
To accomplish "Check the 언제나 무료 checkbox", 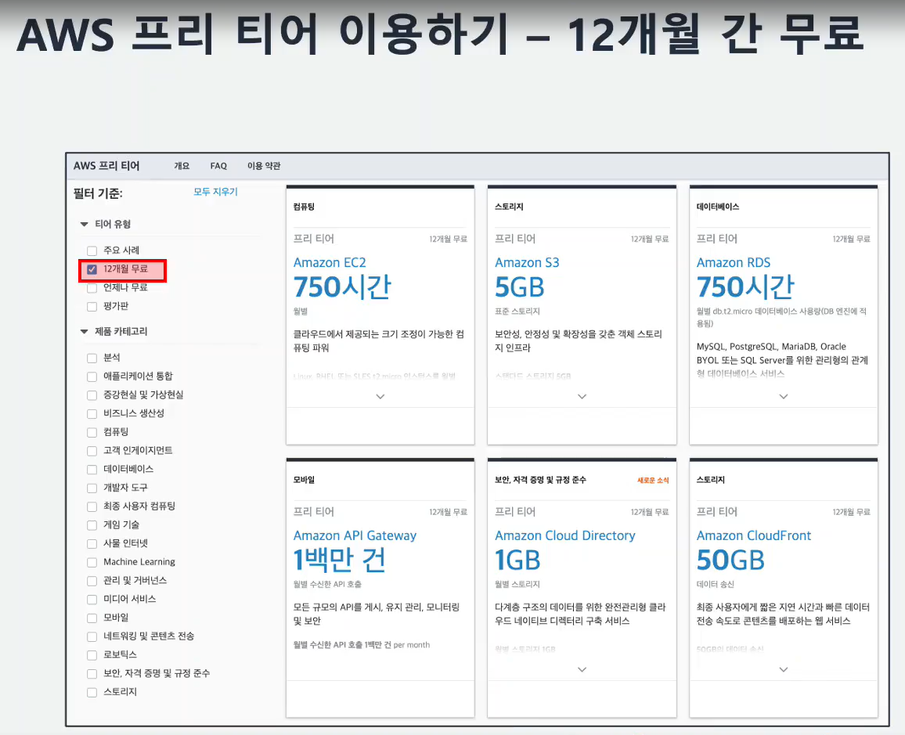I will 92,289.
